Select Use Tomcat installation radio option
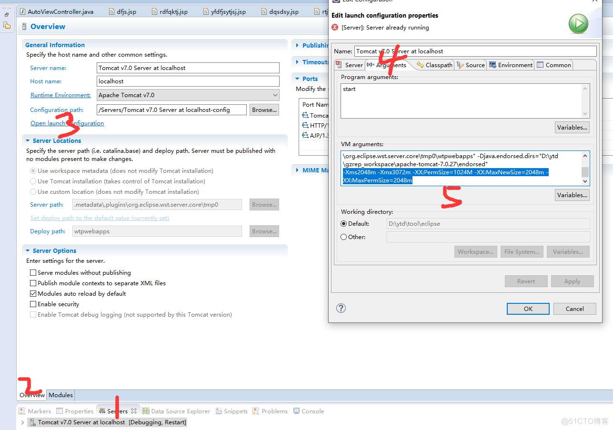 (33, 181)
